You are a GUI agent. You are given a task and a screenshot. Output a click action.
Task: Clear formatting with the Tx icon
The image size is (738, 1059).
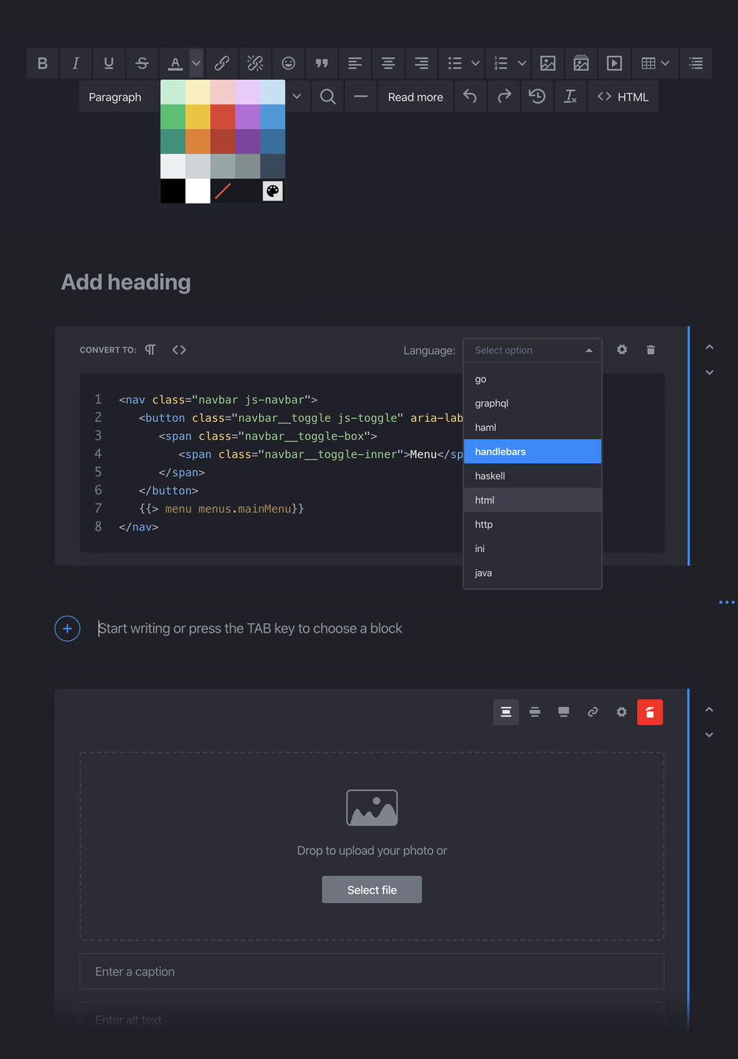pyautogui.click(x=570, y=97)
